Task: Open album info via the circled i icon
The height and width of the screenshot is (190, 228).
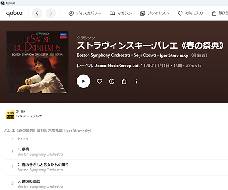Action: point(112,81)
